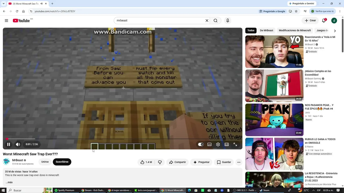Show more filter chips with the arrow
The width and height of the screenshot is (344, 193).
335,31
